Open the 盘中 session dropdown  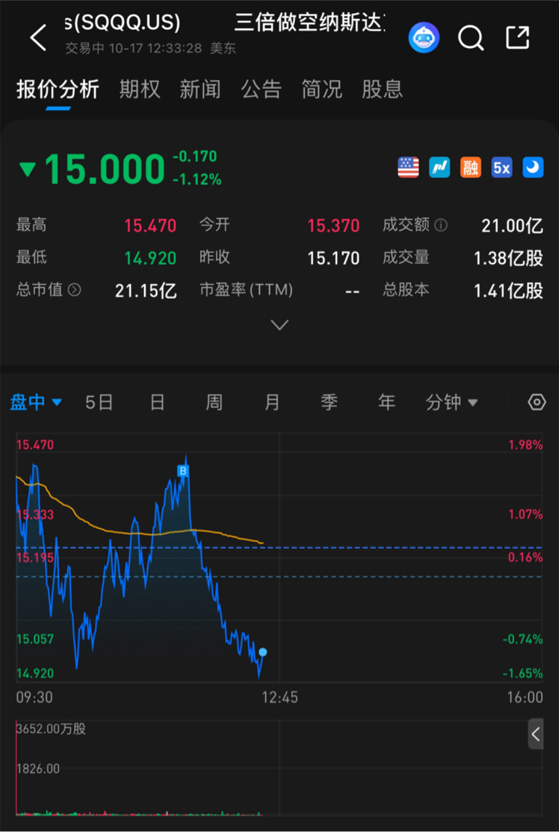(36, 402)
